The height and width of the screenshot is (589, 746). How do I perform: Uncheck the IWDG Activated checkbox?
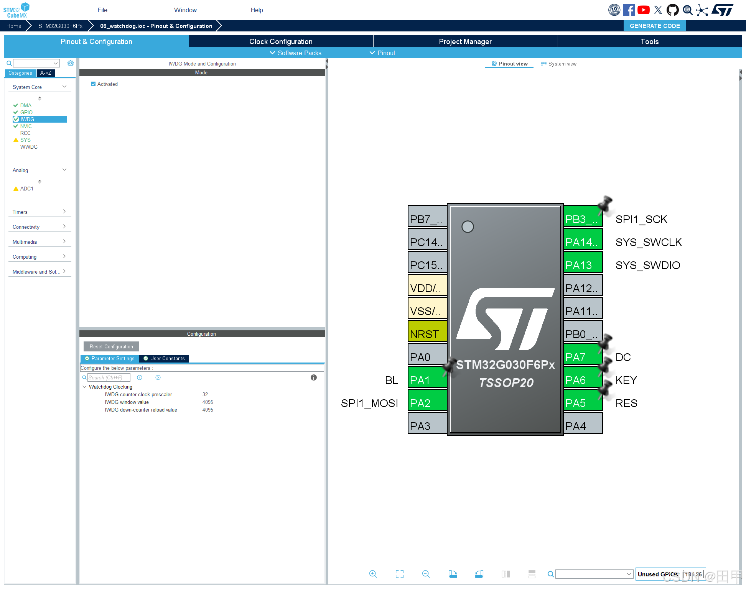[93, 84]
